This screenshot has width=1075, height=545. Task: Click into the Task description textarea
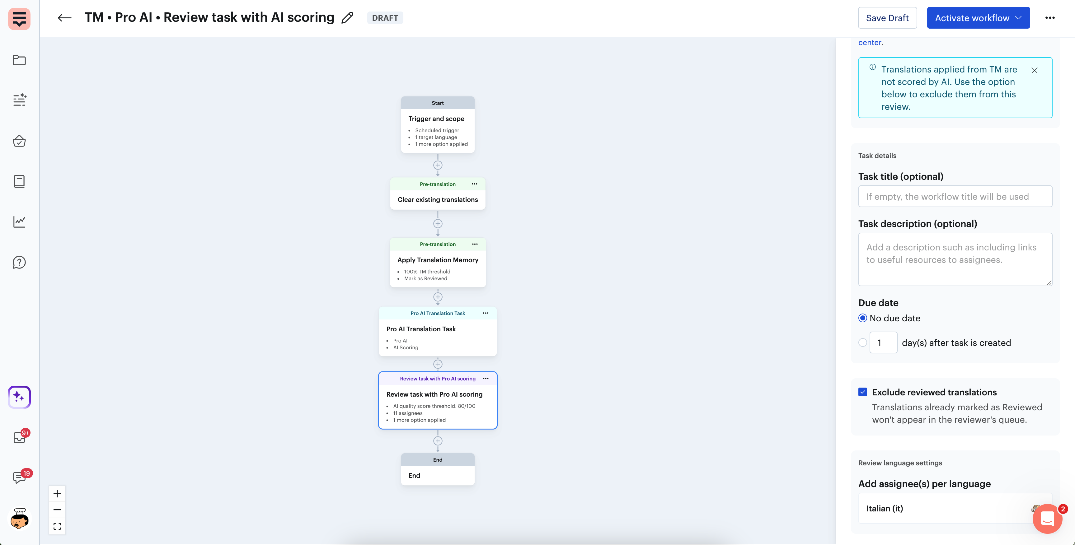click(955, 259)
